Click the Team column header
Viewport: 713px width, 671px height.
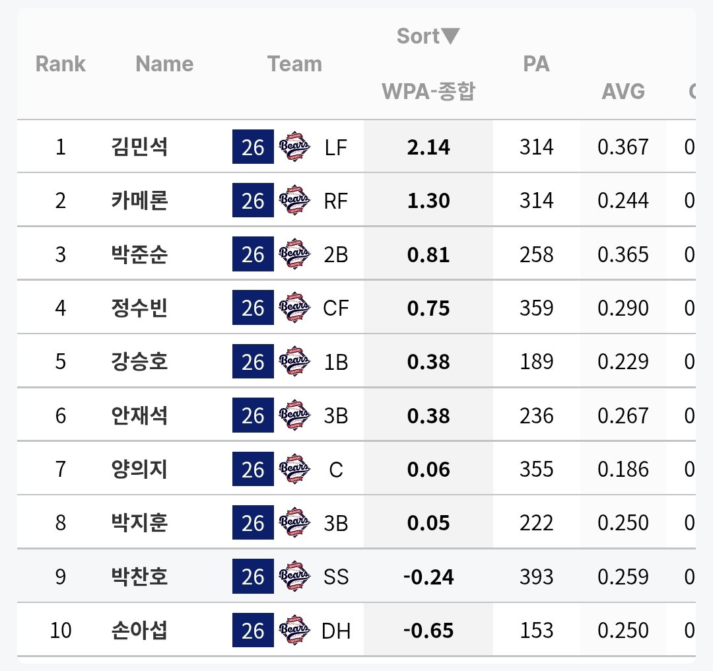(294, 63)
